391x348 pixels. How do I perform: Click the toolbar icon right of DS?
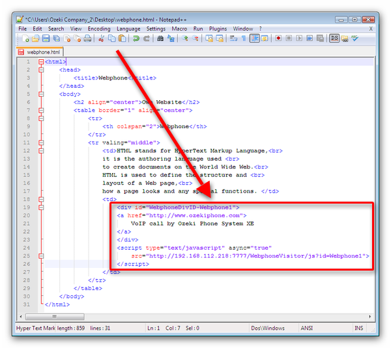click(345, 38)
